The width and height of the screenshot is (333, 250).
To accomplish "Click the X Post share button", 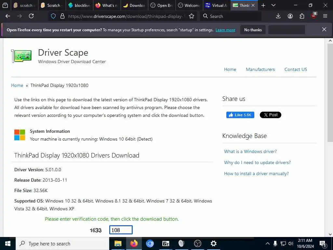I will [x=270, y=115].
